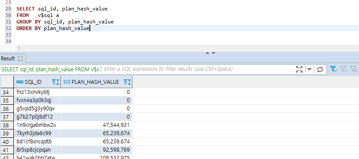Place the cursor in the ORDER BY line 32
359x159 pixels.
53,28
